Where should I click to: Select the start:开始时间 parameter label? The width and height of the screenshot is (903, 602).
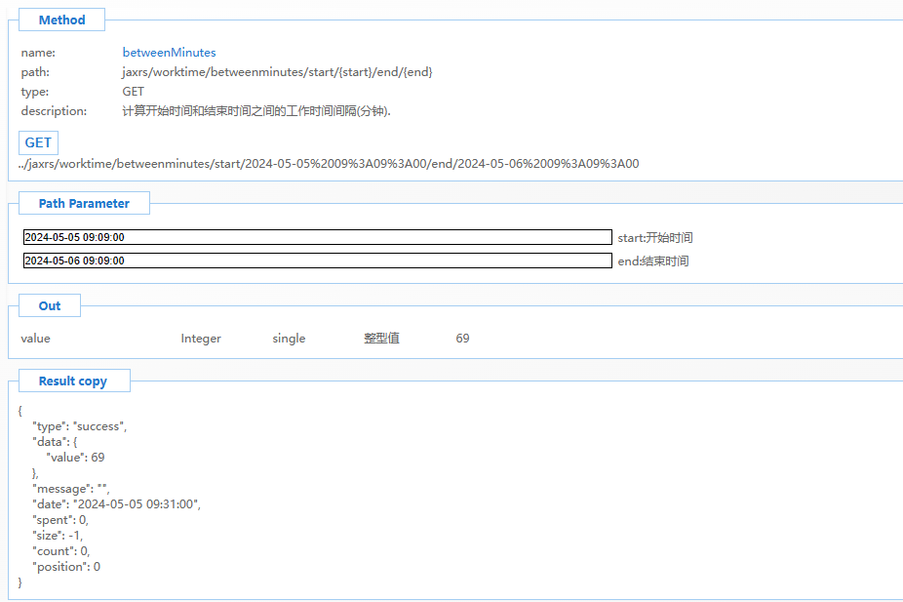coord(653,237)
